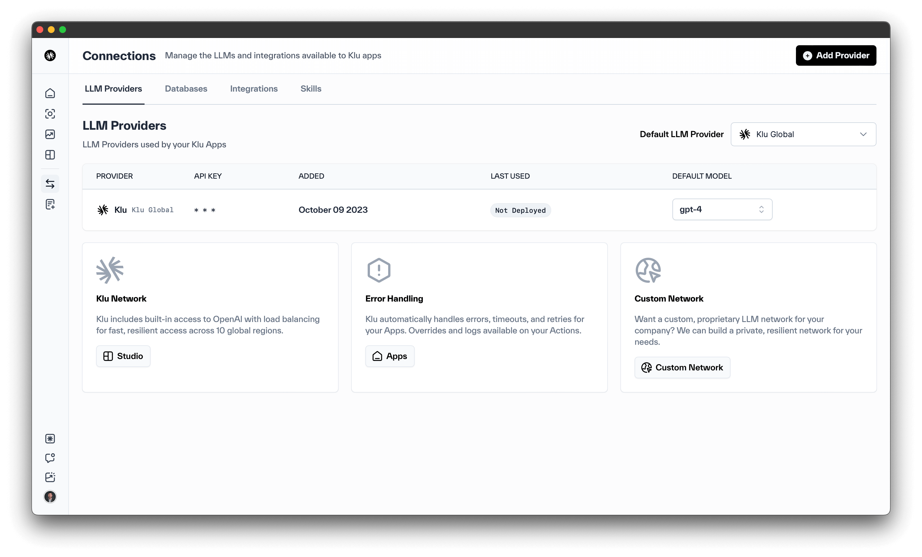Click the Custom Network button
Viewport: 922px width, 557px height.
click(682, 367)
